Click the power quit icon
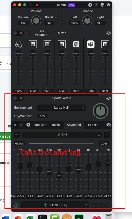This screenshot has width=132, height=219. point(108,5)
